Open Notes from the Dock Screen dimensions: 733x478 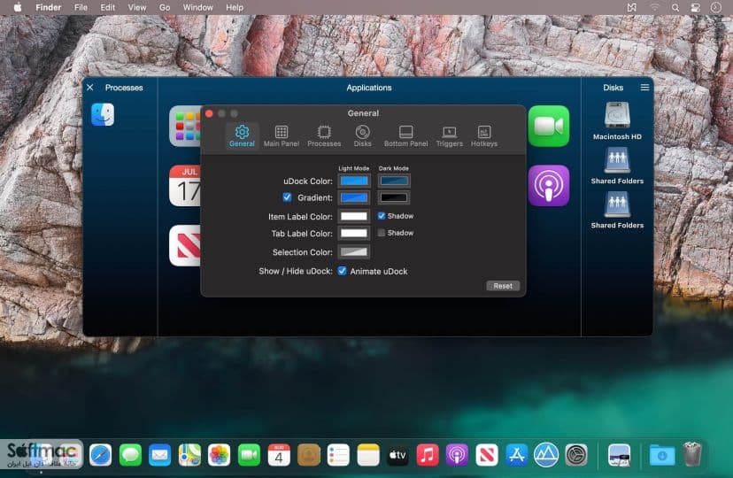click(x=368, y=455)
